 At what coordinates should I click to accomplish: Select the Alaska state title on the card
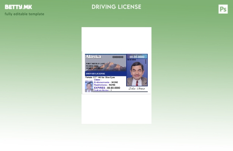click(93, 57)
